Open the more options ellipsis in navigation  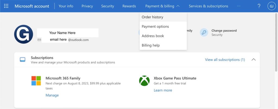239,6
